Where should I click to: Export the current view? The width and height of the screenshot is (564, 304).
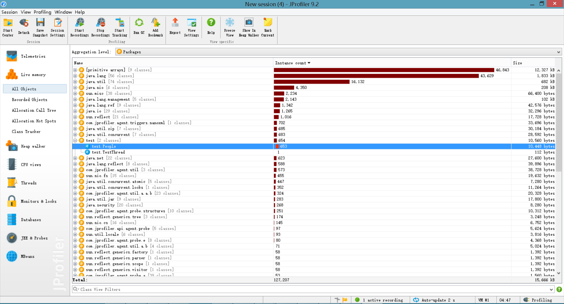pyautogui.click(x=175, y=27)
